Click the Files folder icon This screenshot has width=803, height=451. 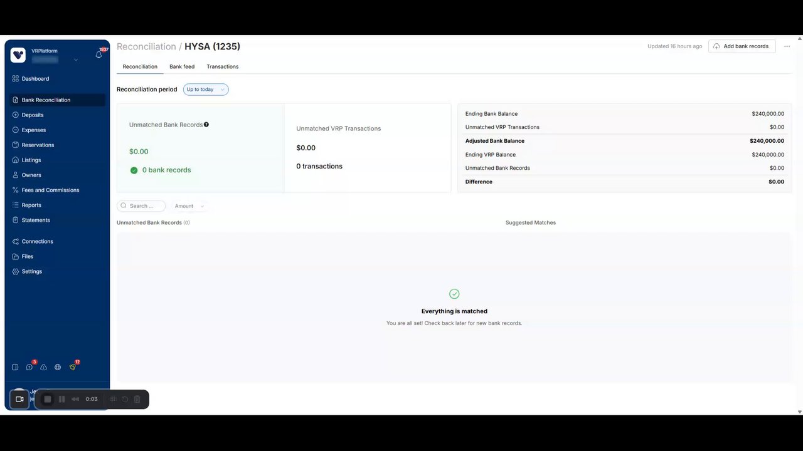[16, 257]
